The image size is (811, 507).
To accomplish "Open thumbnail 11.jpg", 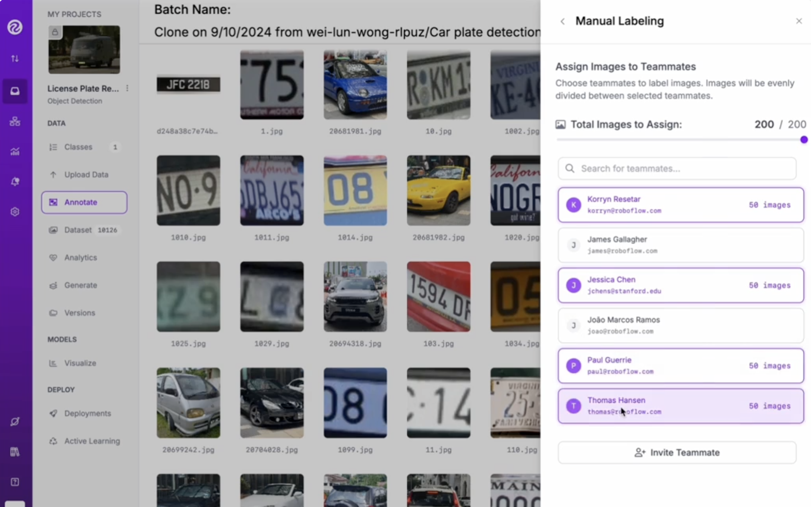I will (439, 403).
